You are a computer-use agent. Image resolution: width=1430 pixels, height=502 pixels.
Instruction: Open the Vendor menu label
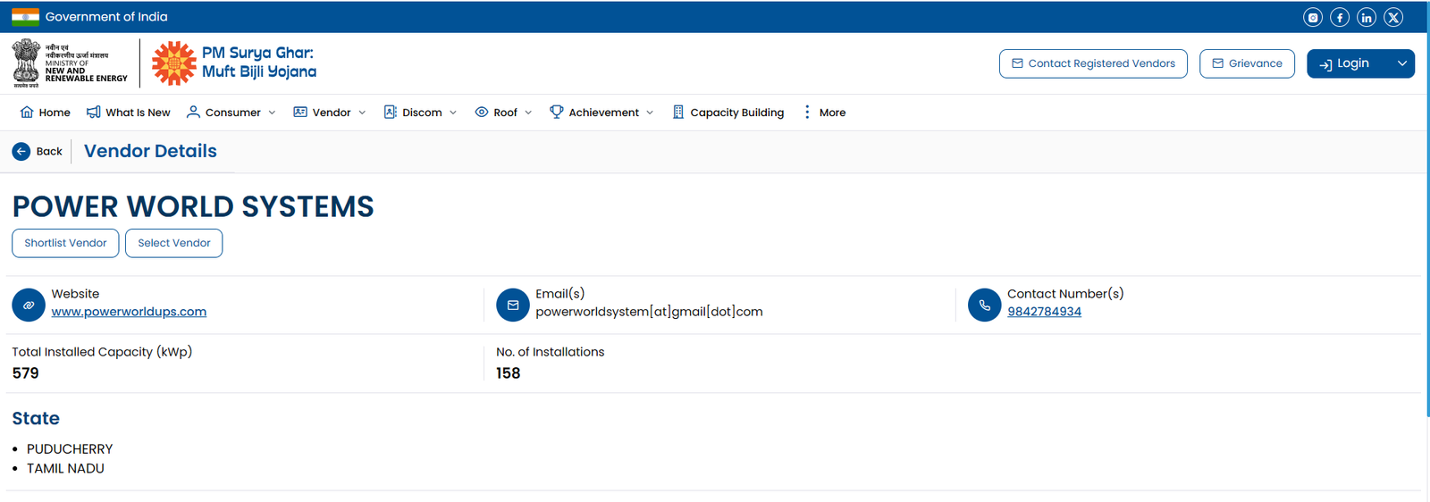coord(332,113)
